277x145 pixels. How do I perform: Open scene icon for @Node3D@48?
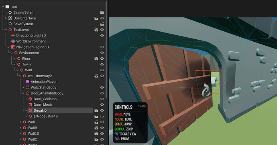tap(96, 116)
